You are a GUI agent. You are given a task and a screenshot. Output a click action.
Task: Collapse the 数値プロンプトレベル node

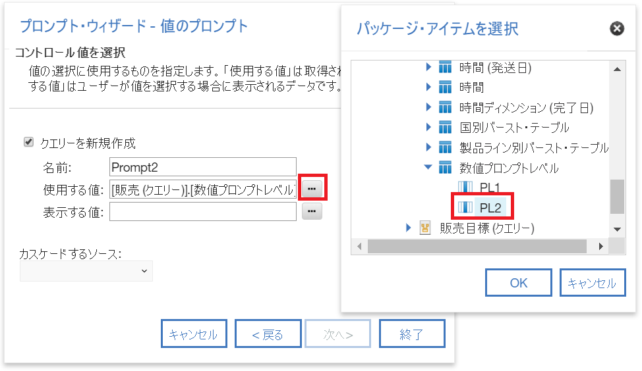tap(428, 166)
